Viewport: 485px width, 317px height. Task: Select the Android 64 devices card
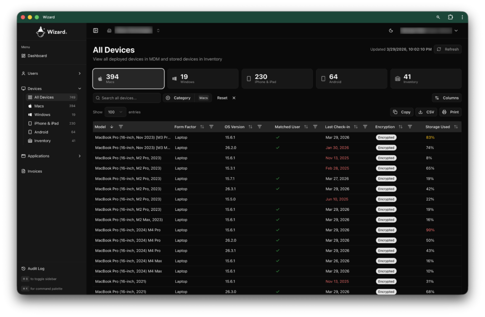[x=351, y=79]
